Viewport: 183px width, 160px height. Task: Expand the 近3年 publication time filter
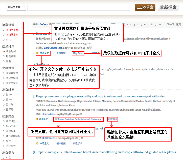click(x=9, y=94)
